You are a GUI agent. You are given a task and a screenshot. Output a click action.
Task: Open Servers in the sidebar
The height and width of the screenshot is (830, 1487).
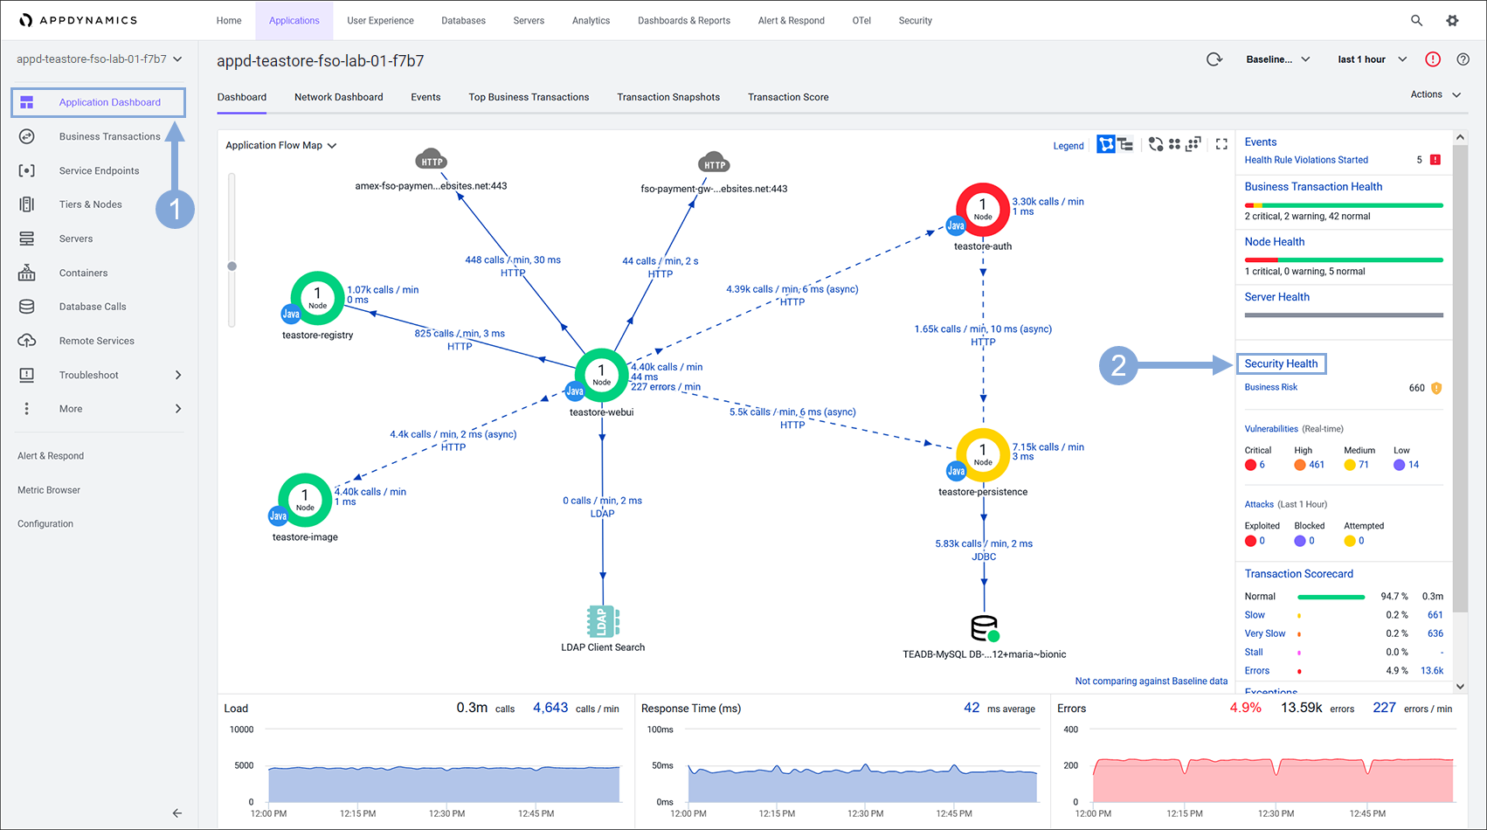pos(76,239)
